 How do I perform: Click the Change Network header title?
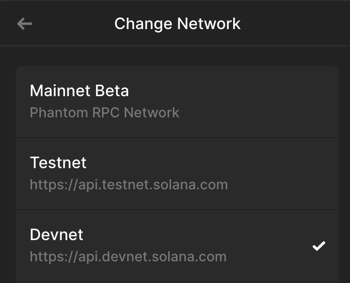coord(177,24)
